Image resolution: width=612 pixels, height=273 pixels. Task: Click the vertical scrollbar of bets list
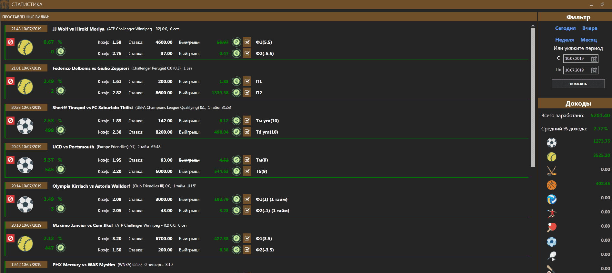coord(533,97)
